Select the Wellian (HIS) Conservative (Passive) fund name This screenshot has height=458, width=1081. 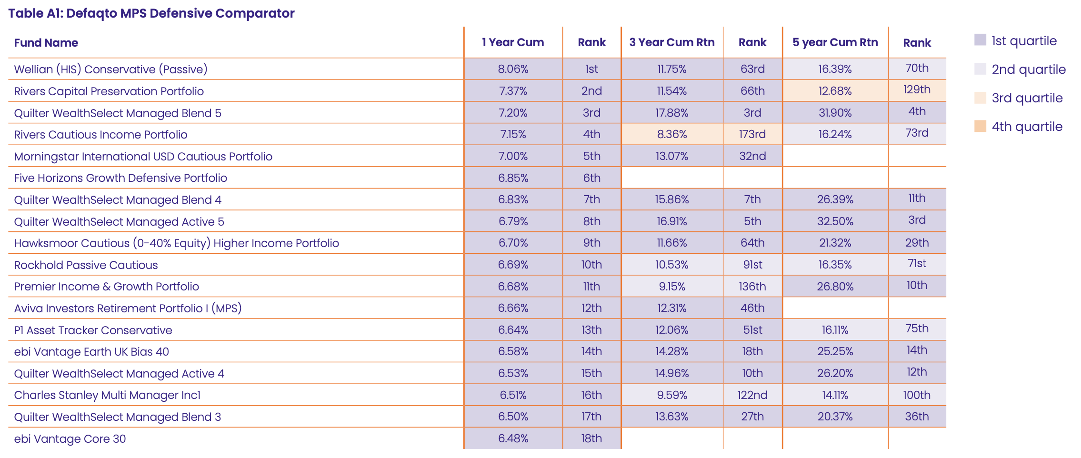click(110, 69)
